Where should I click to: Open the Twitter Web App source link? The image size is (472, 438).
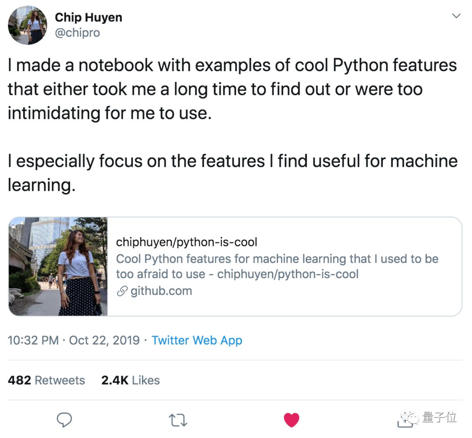[197, 340]
